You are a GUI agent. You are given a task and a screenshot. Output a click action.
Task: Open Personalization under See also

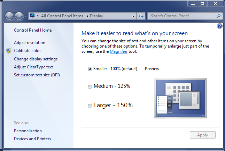pyautogui.click(x=28, y=131)
